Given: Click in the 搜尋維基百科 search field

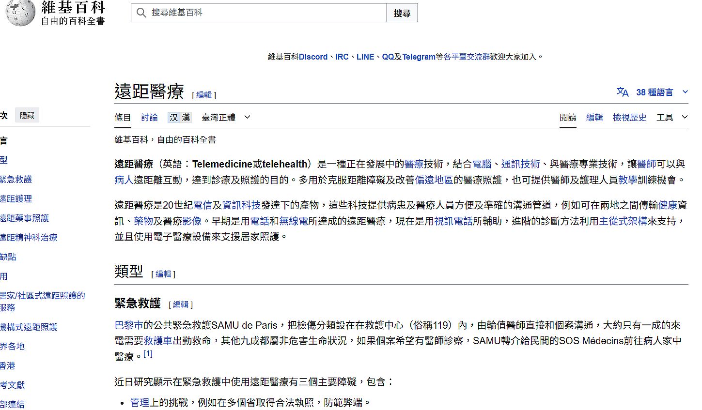Looking at the screenshot, I should click(266, 13).
